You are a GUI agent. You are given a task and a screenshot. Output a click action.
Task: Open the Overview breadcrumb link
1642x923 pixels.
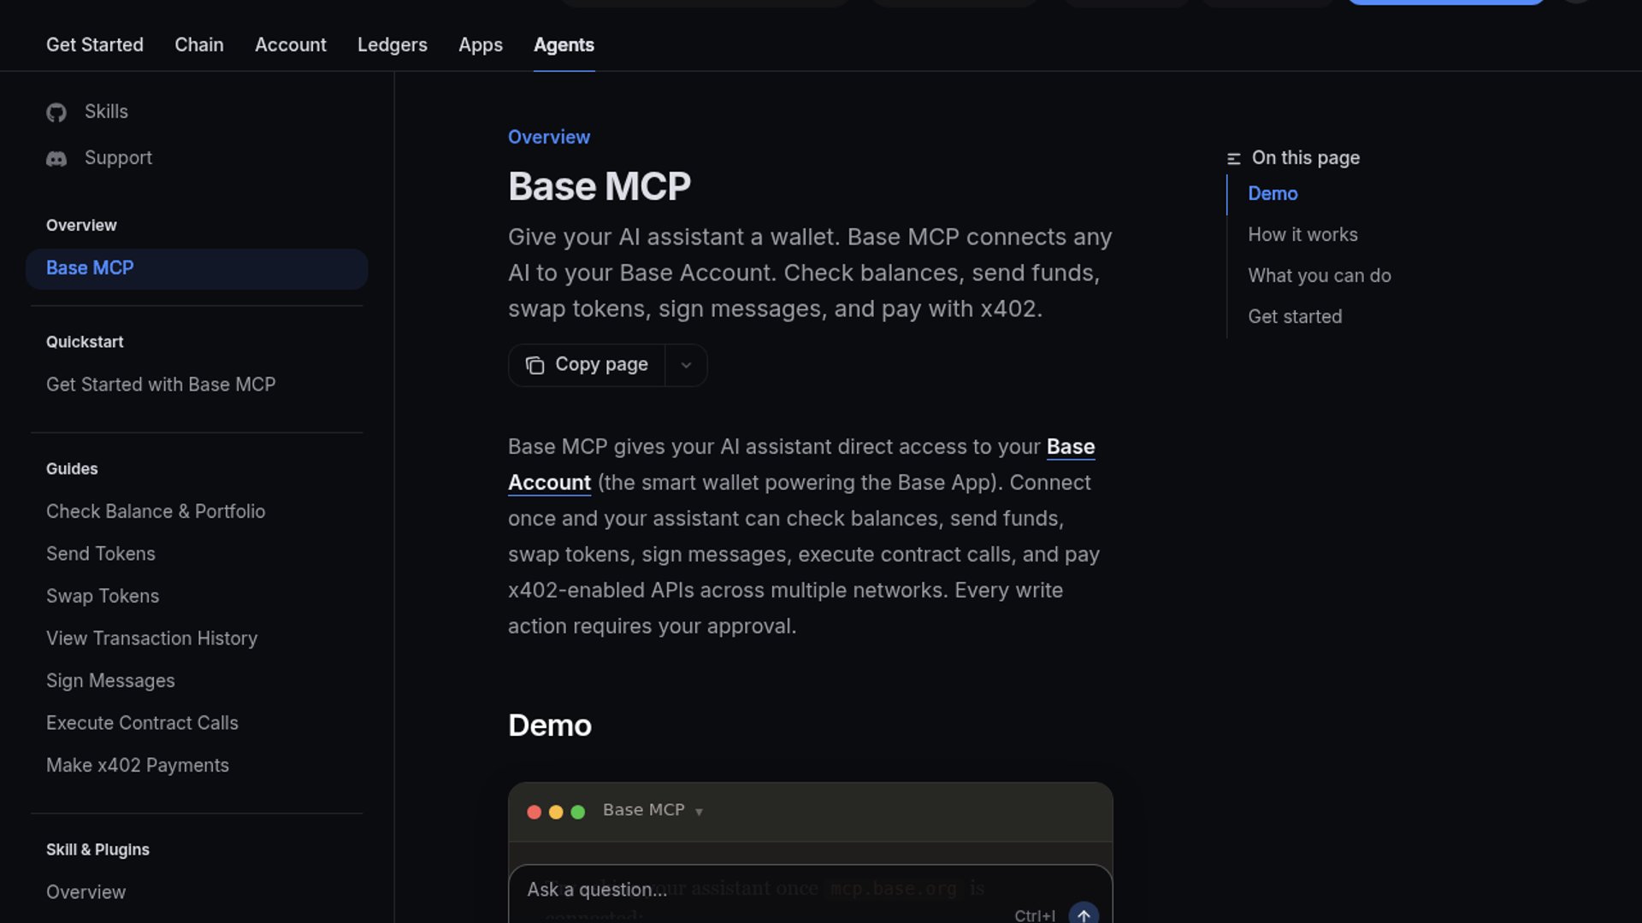549,137
